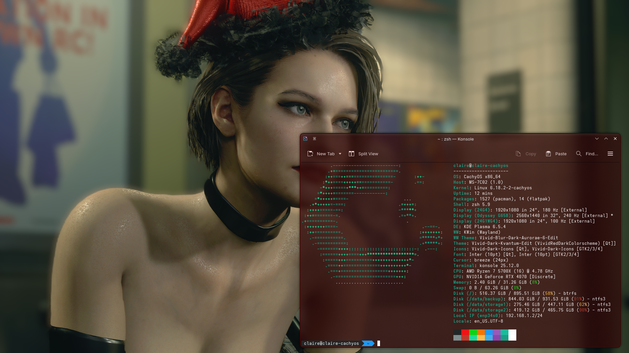Click the Konsole window title text
The image size is (629, 353).
point(456,139)
